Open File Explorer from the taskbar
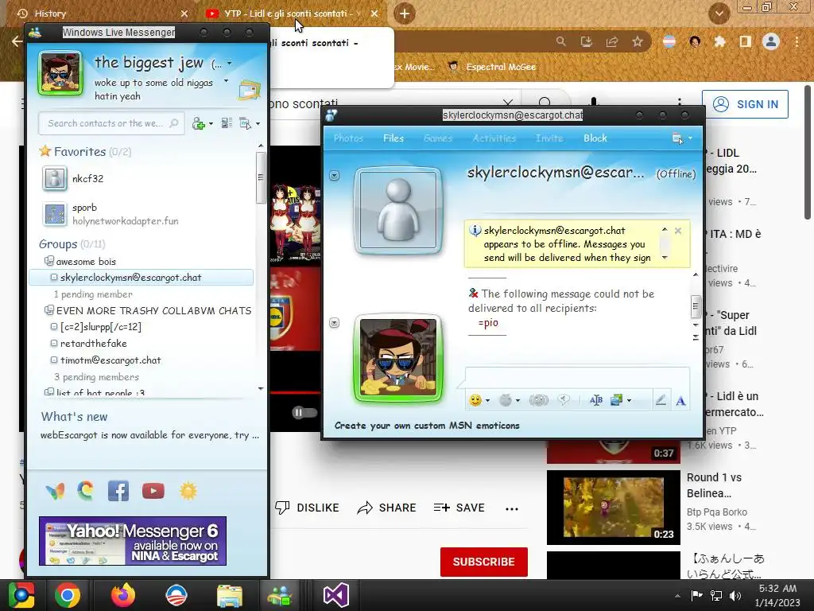This screenshot has width=814, height=611. 230,596
